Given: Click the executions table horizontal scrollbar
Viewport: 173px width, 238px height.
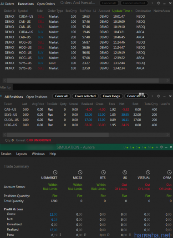Looking at the screenshot, I should pos(83,80).
